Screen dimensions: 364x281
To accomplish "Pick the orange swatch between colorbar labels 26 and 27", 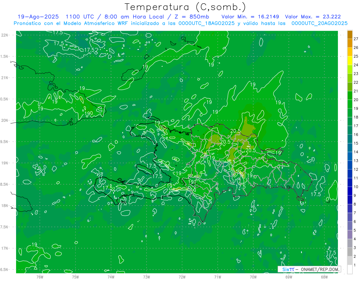I will click(350, 43).
